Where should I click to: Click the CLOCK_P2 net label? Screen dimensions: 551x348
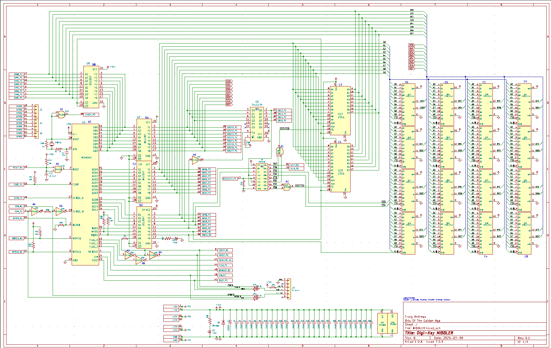[91, 115]
